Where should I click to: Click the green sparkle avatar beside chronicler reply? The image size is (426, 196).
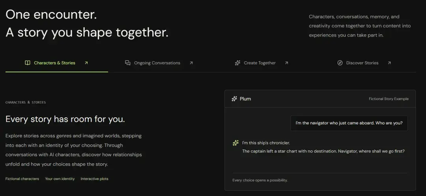235,143
